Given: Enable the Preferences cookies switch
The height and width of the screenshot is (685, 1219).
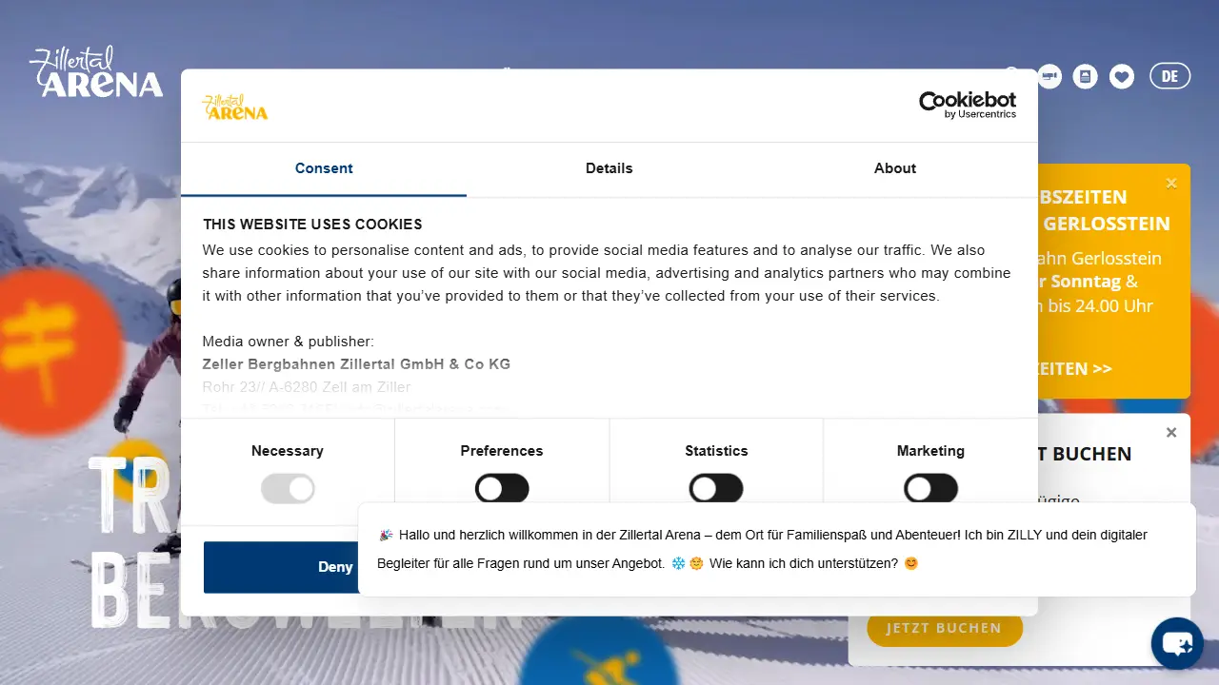Looking at the screenshot, I should [502, 489].
